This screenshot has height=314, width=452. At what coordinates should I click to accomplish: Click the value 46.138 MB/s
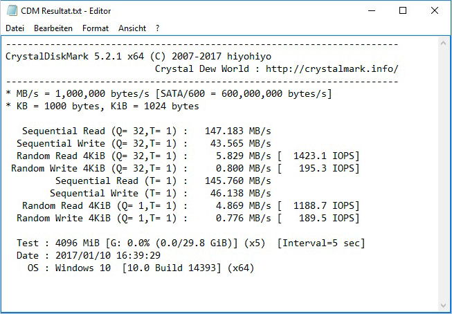point(241,193)
